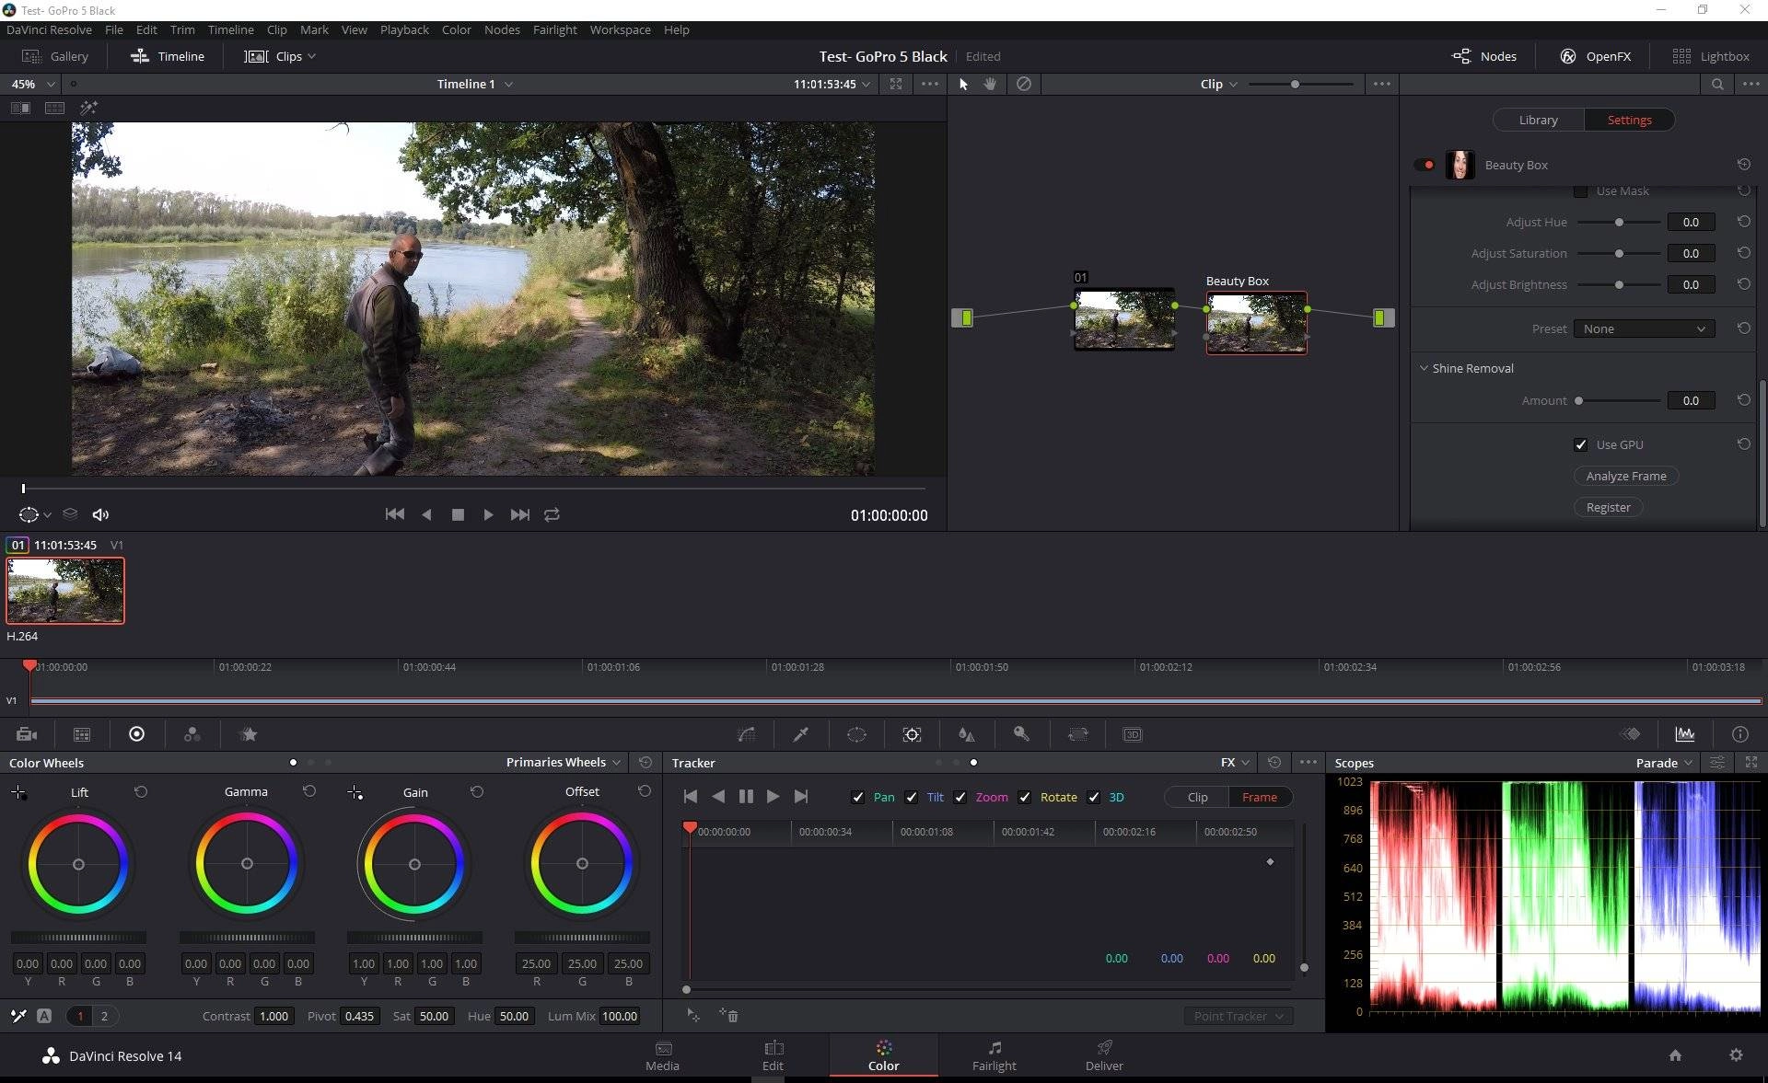Open project settings gear icon

1736,1055
